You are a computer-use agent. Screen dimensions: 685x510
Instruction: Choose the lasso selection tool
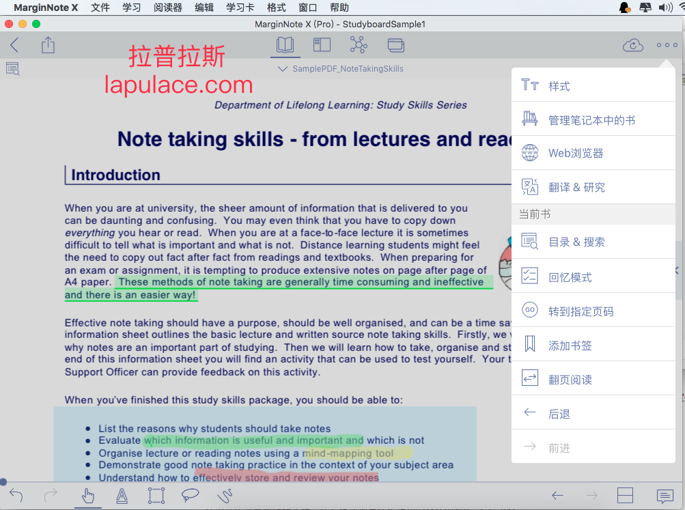click(x=190, y=495)
